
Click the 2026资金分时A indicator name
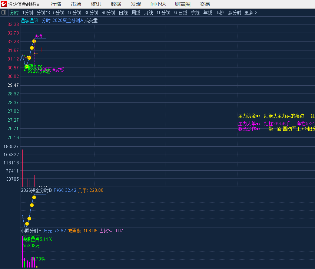pyautogui.click(x=67, y=21)
